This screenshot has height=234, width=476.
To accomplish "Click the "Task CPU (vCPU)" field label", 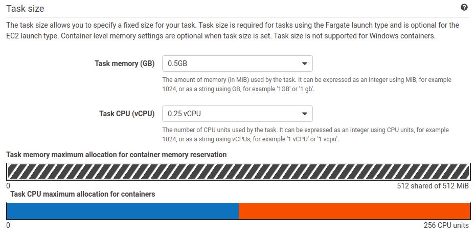I will (x=126, y=114).
